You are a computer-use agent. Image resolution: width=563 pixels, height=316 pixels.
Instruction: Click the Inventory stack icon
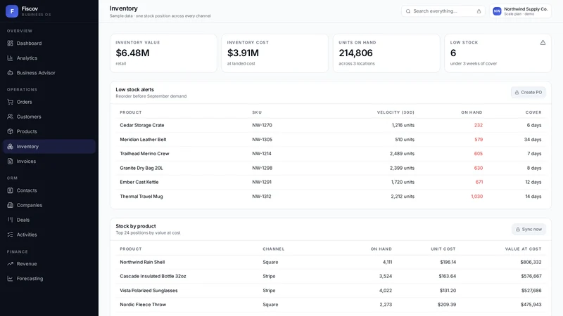(10, 147)
